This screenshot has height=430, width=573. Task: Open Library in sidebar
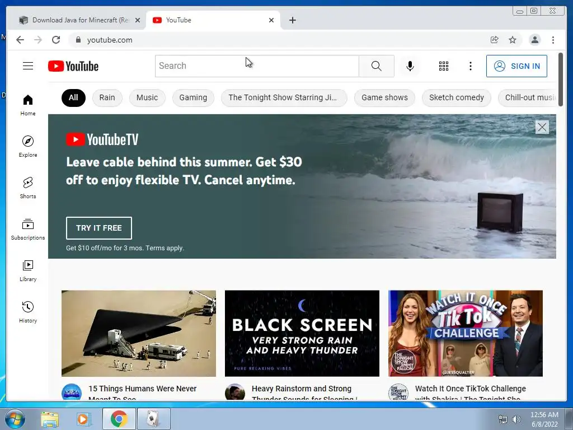[28, 270]
